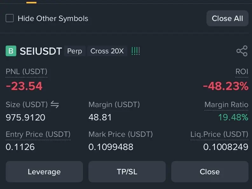The width and height of the screenshot is (252, 189).
Task: Open the Cross 20X margin mode tag
Action: pyautogui.click(x=107, y=51)
